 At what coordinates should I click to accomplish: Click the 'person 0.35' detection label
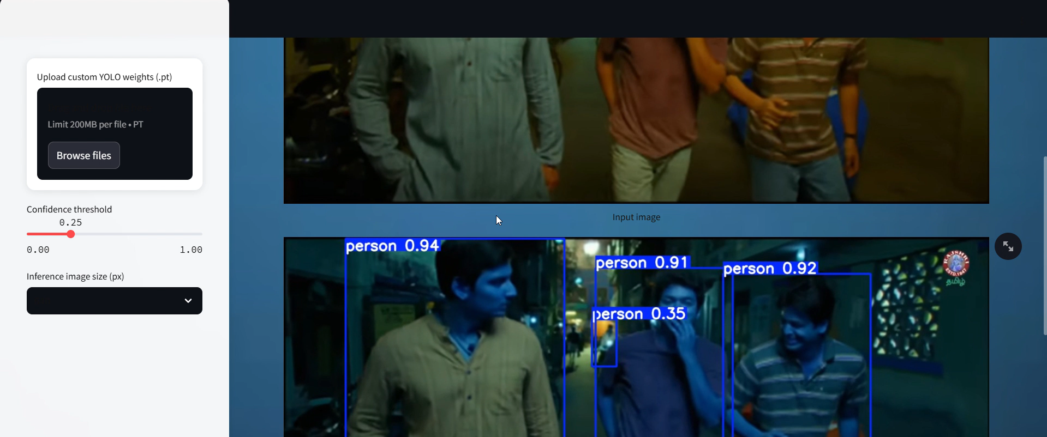point(639,314)
